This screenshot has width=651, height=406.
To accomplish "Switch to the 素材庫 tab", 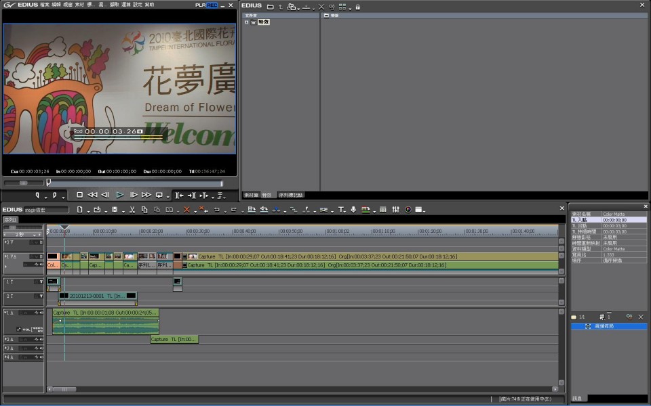I will coord(251,195).
